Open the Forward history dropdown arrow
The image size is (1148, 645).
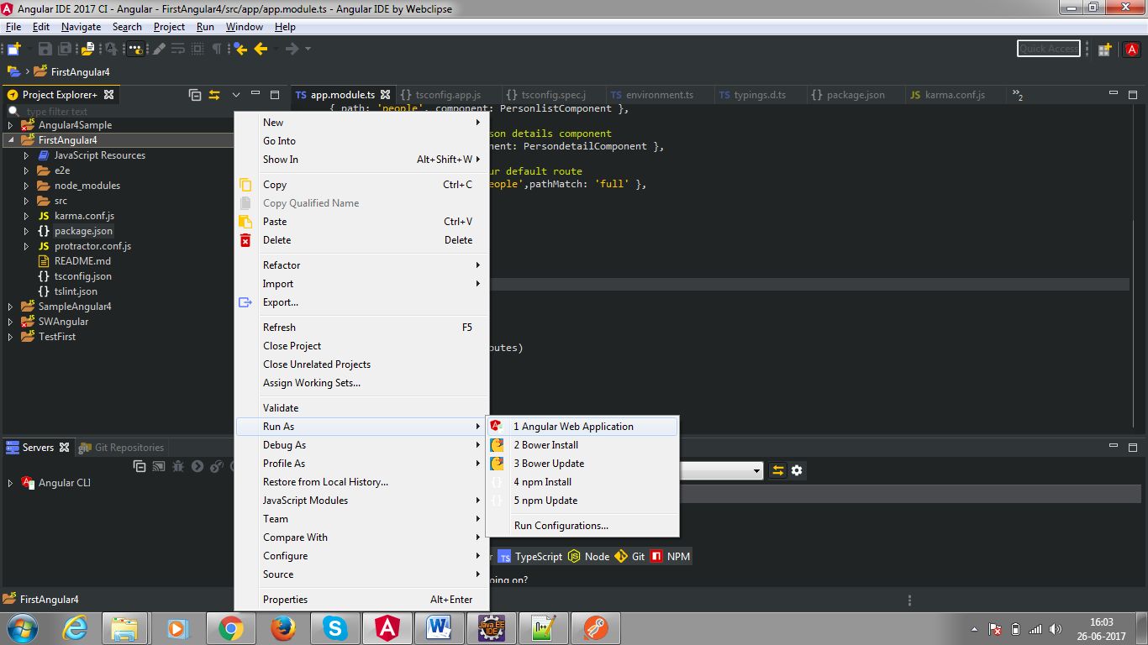click(308, 49)
